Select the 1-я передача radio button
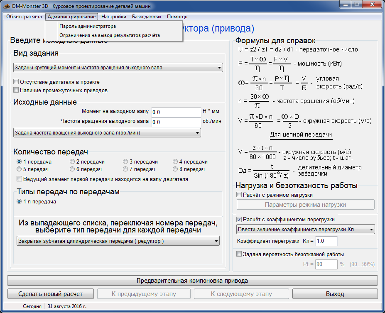 point(19,202)
